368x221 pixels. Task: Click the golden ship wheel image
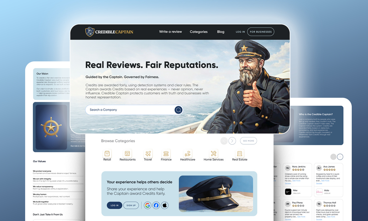tap(51, 127)
